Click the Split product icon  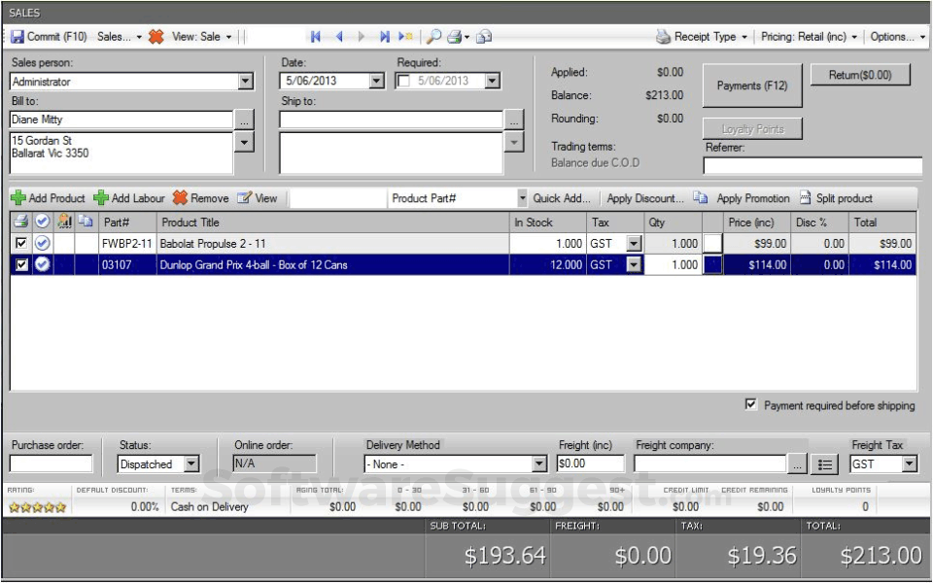click(x=805, y=197)
